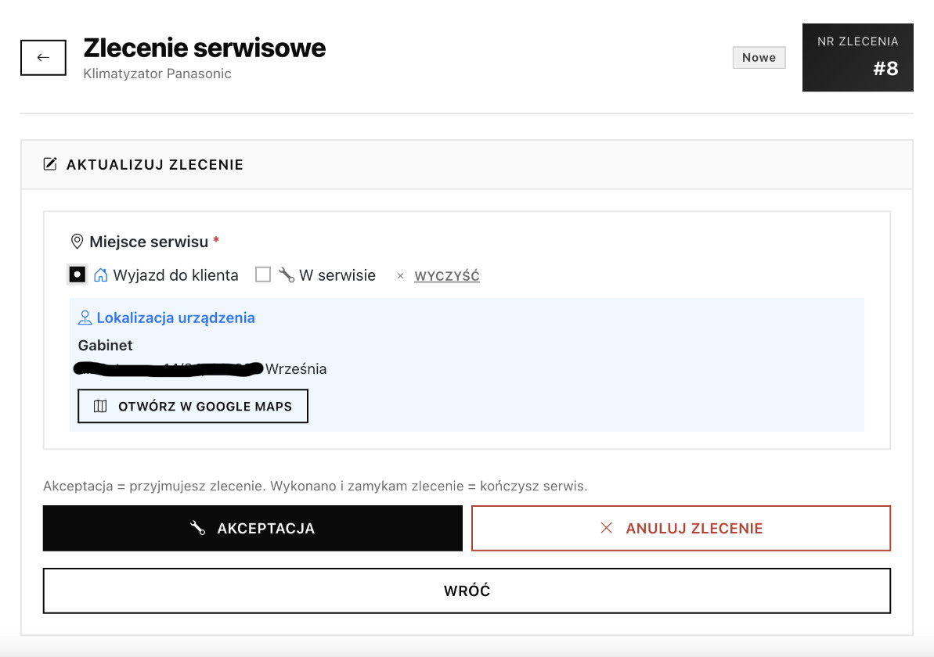Select the Wyjazd do klienta checkbox
Image resolution: width=934 pixels, height=657 pixels.
[78, 275]
